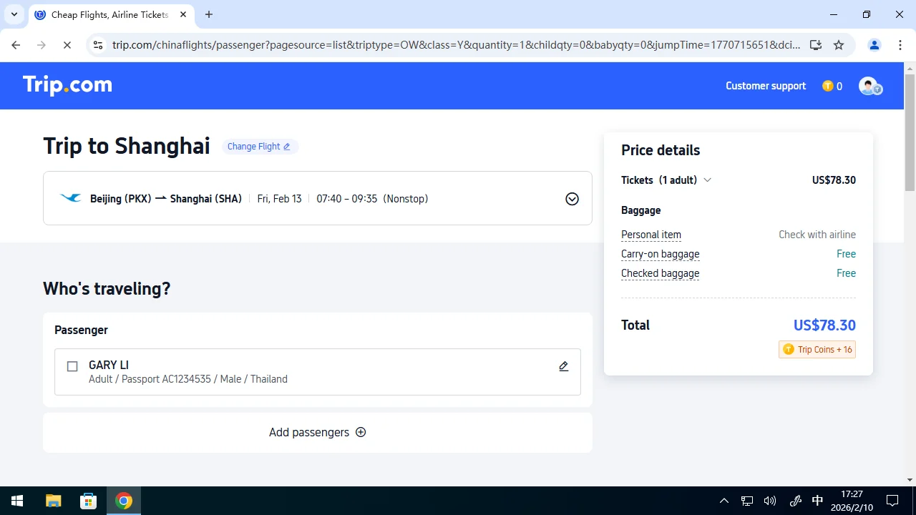Select the checkbox next to GARY LI

click(x=72, y=366)
